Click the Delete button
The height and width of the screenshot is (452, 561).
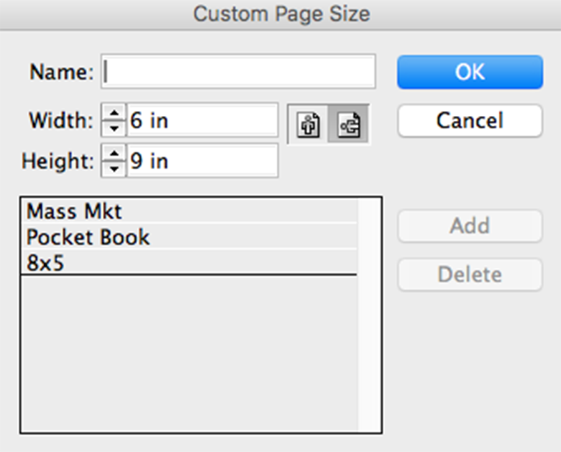469,275
